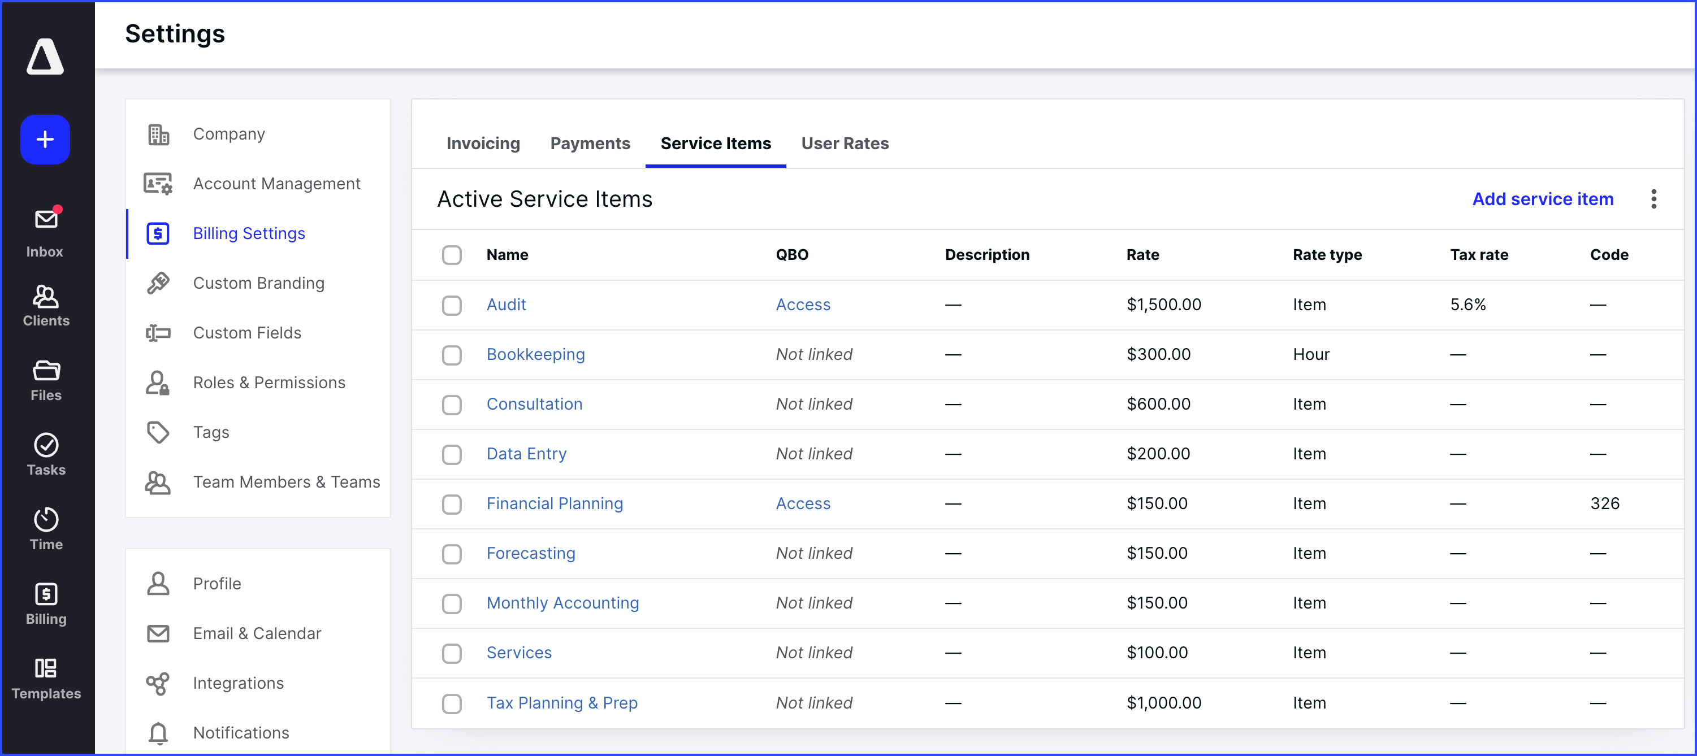The height and width of the screenshot is (756, 1697).
Task: Open Billing from the sidebar
Action: 45,601
